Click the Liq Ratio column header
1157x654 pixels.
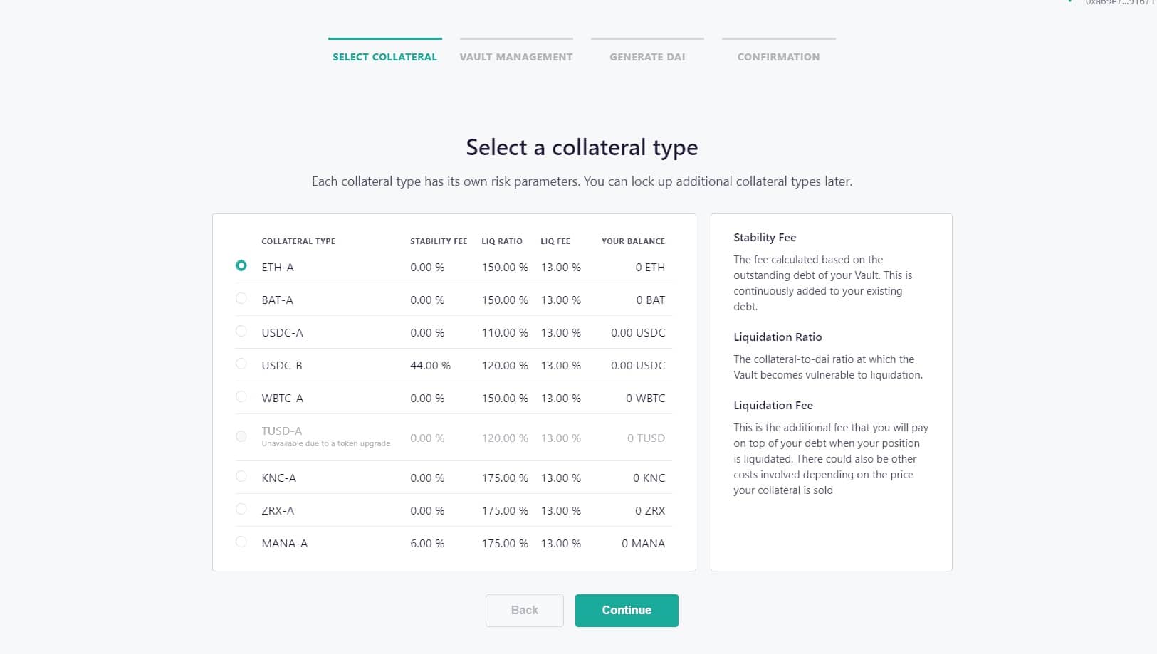[x=502, y=241]
